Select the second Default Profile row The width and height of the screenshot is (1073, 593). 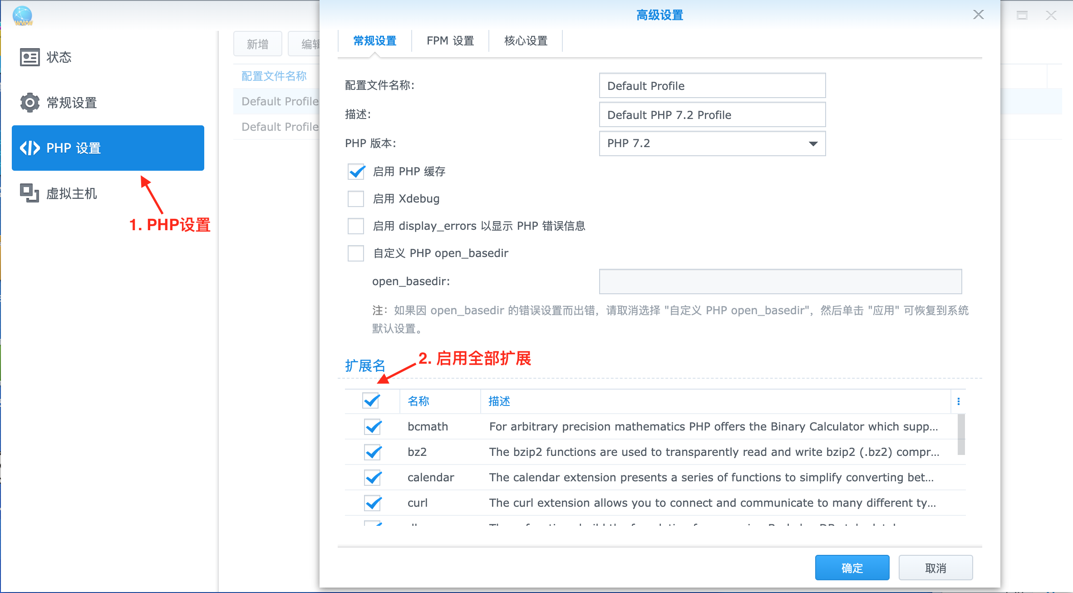(277, 127)
